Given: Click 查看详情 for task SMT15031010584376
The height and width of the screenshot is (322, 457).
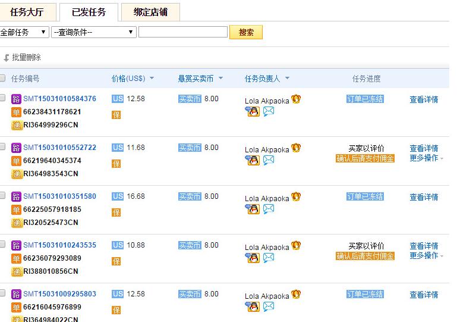Looking at the screenshot, I should pyautogui.click(x=424, y=99).
